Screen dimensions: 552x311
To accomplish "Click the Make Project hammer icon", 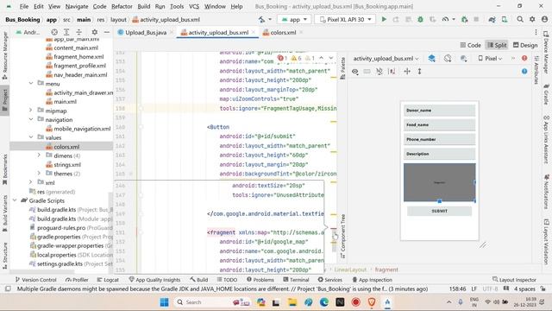I will (x=261, y=19).
